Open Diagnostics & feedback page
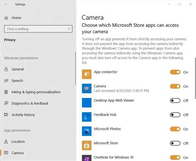 (x=30, y=103)
